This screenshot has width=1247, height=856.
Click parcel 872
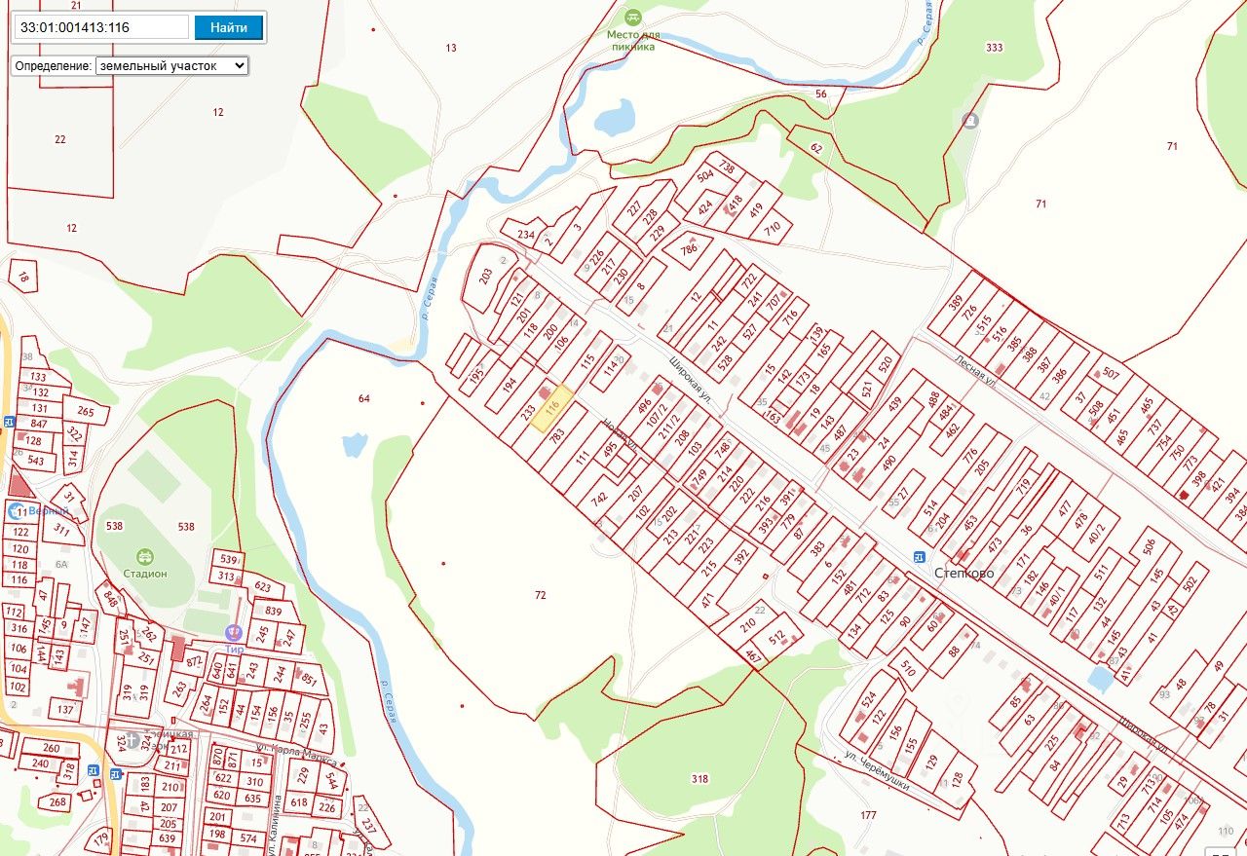(x=195, y=661)
